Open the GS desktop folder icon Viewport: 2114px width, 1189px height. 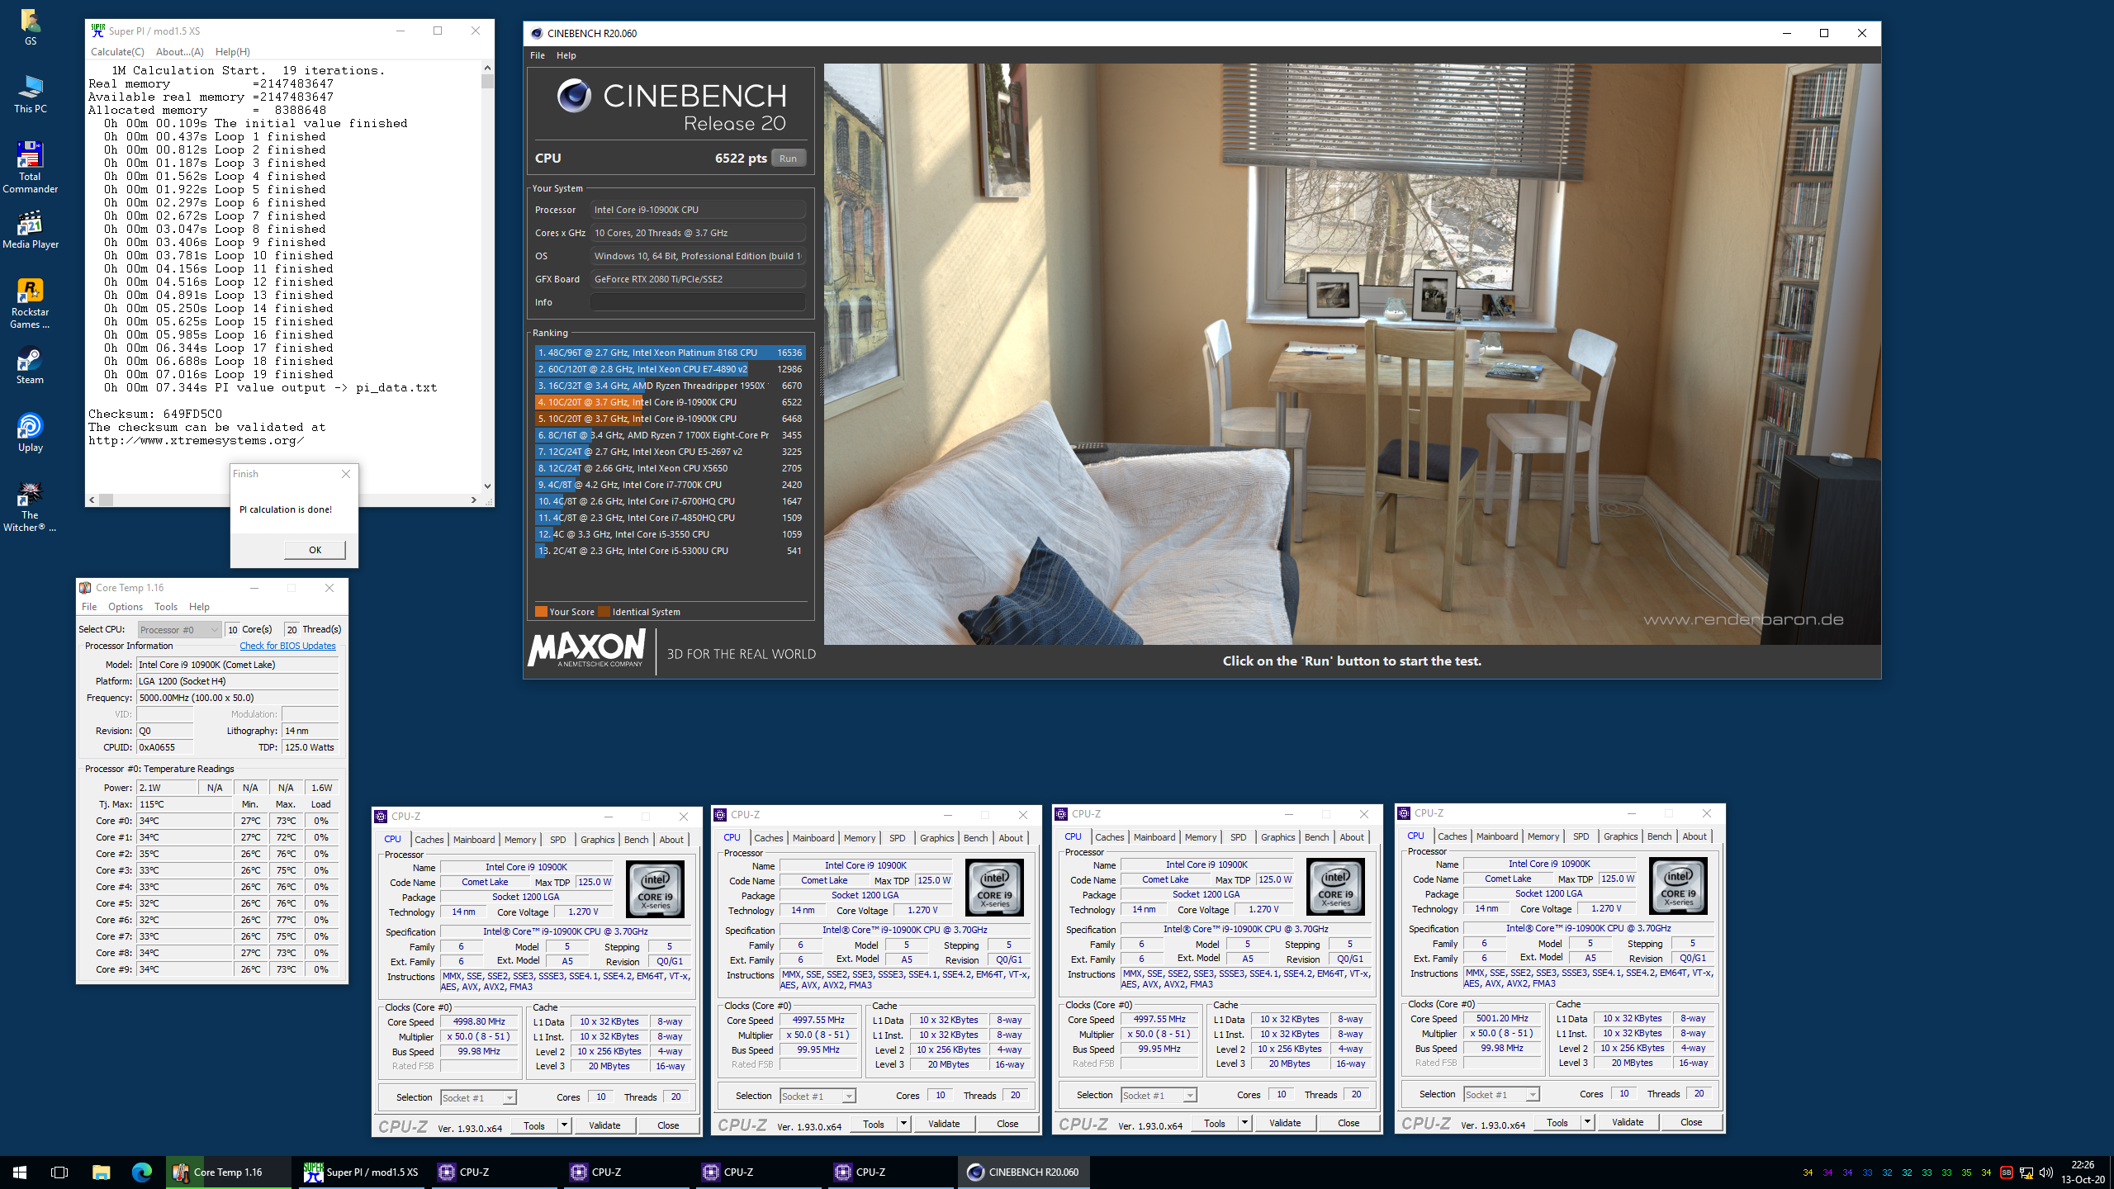coord(31,27)
